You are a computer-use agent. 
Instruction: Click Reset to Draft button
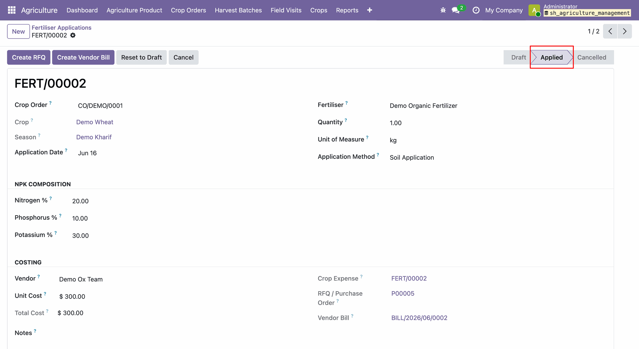(141, 57)
